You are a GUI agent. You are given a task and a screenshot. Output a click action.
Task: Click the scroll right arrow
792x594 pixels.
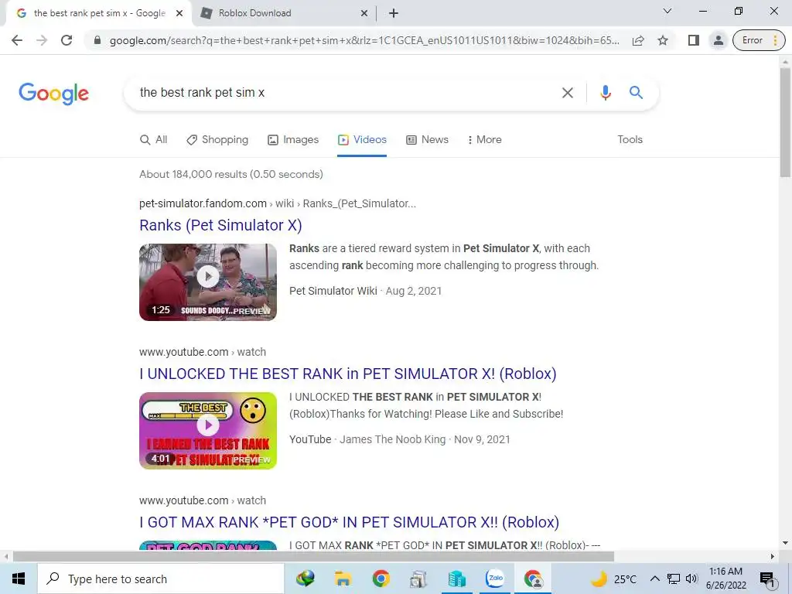[x=773, y=557]
